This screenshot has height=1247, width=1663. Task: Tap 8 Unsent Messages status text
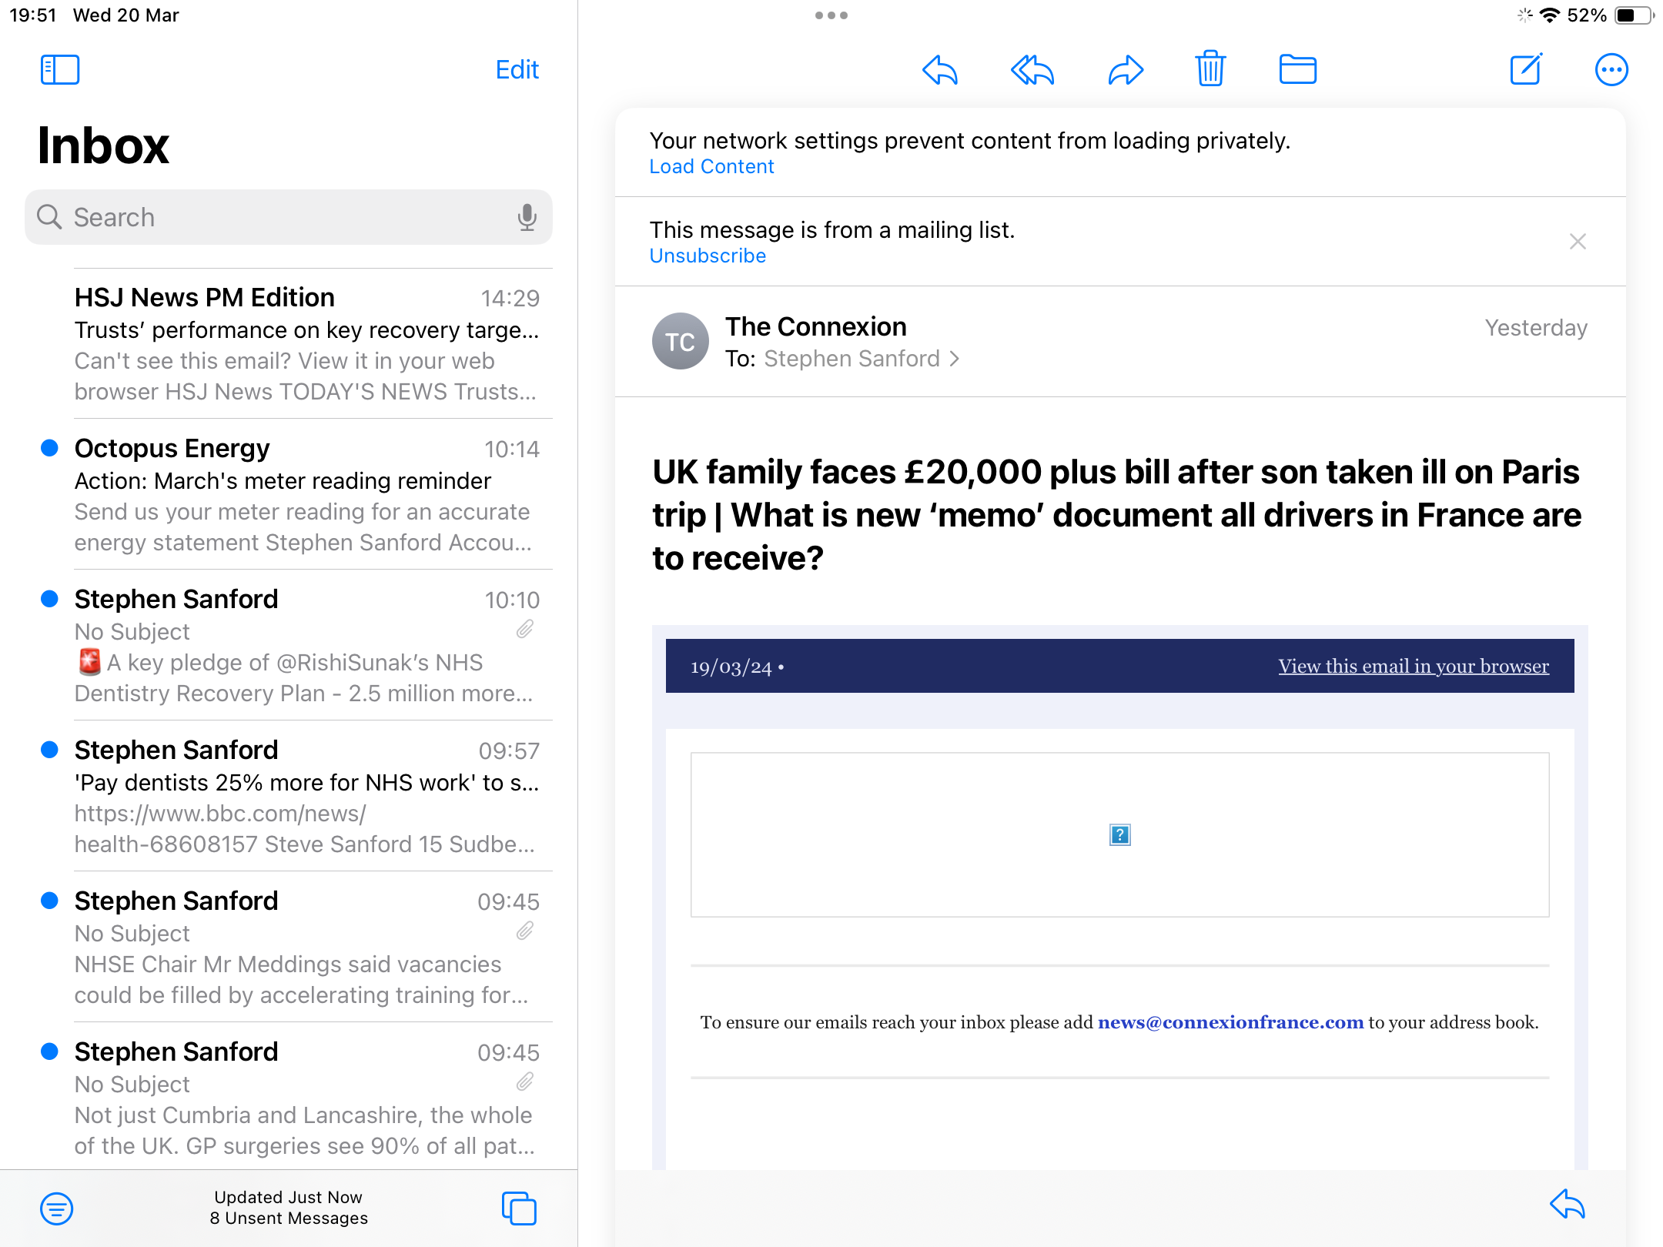[x=289, y=1219]
